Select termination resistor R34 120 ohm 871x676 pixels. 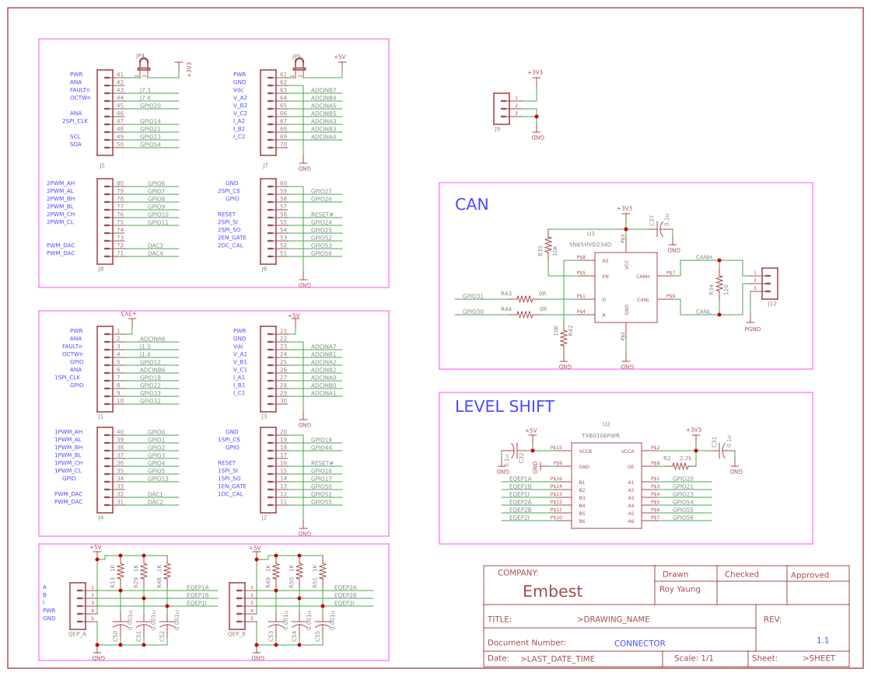pos(719,284)
